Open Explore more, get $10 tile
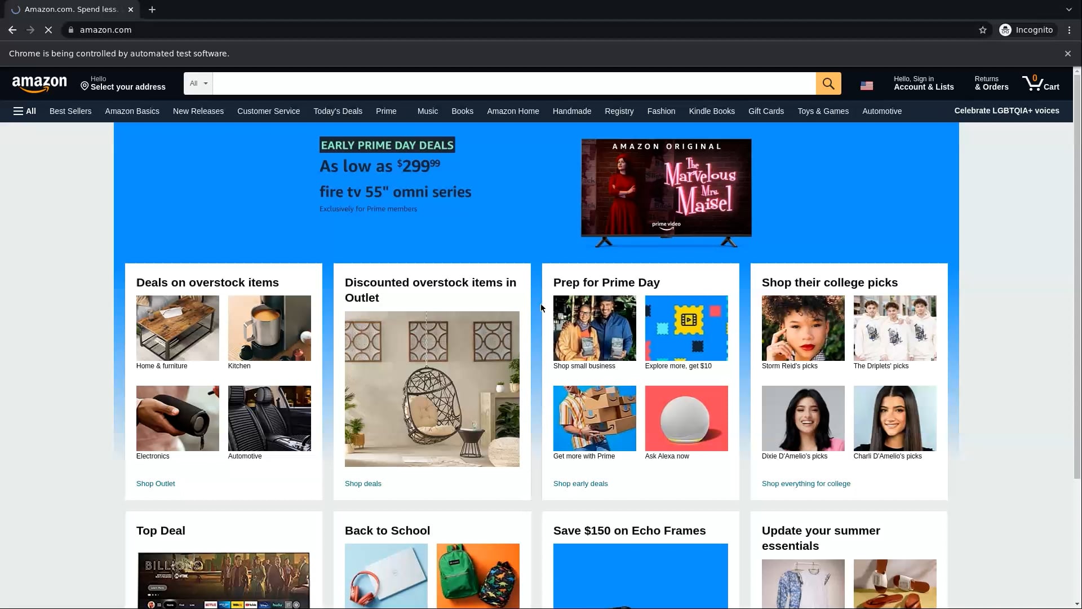1082x609 pixels. tap(686, 328)
